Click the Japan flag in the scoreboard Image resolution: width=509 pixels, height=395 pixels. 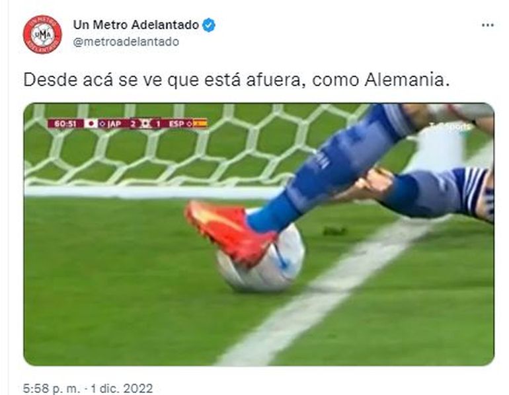click(x=91, y=124)
